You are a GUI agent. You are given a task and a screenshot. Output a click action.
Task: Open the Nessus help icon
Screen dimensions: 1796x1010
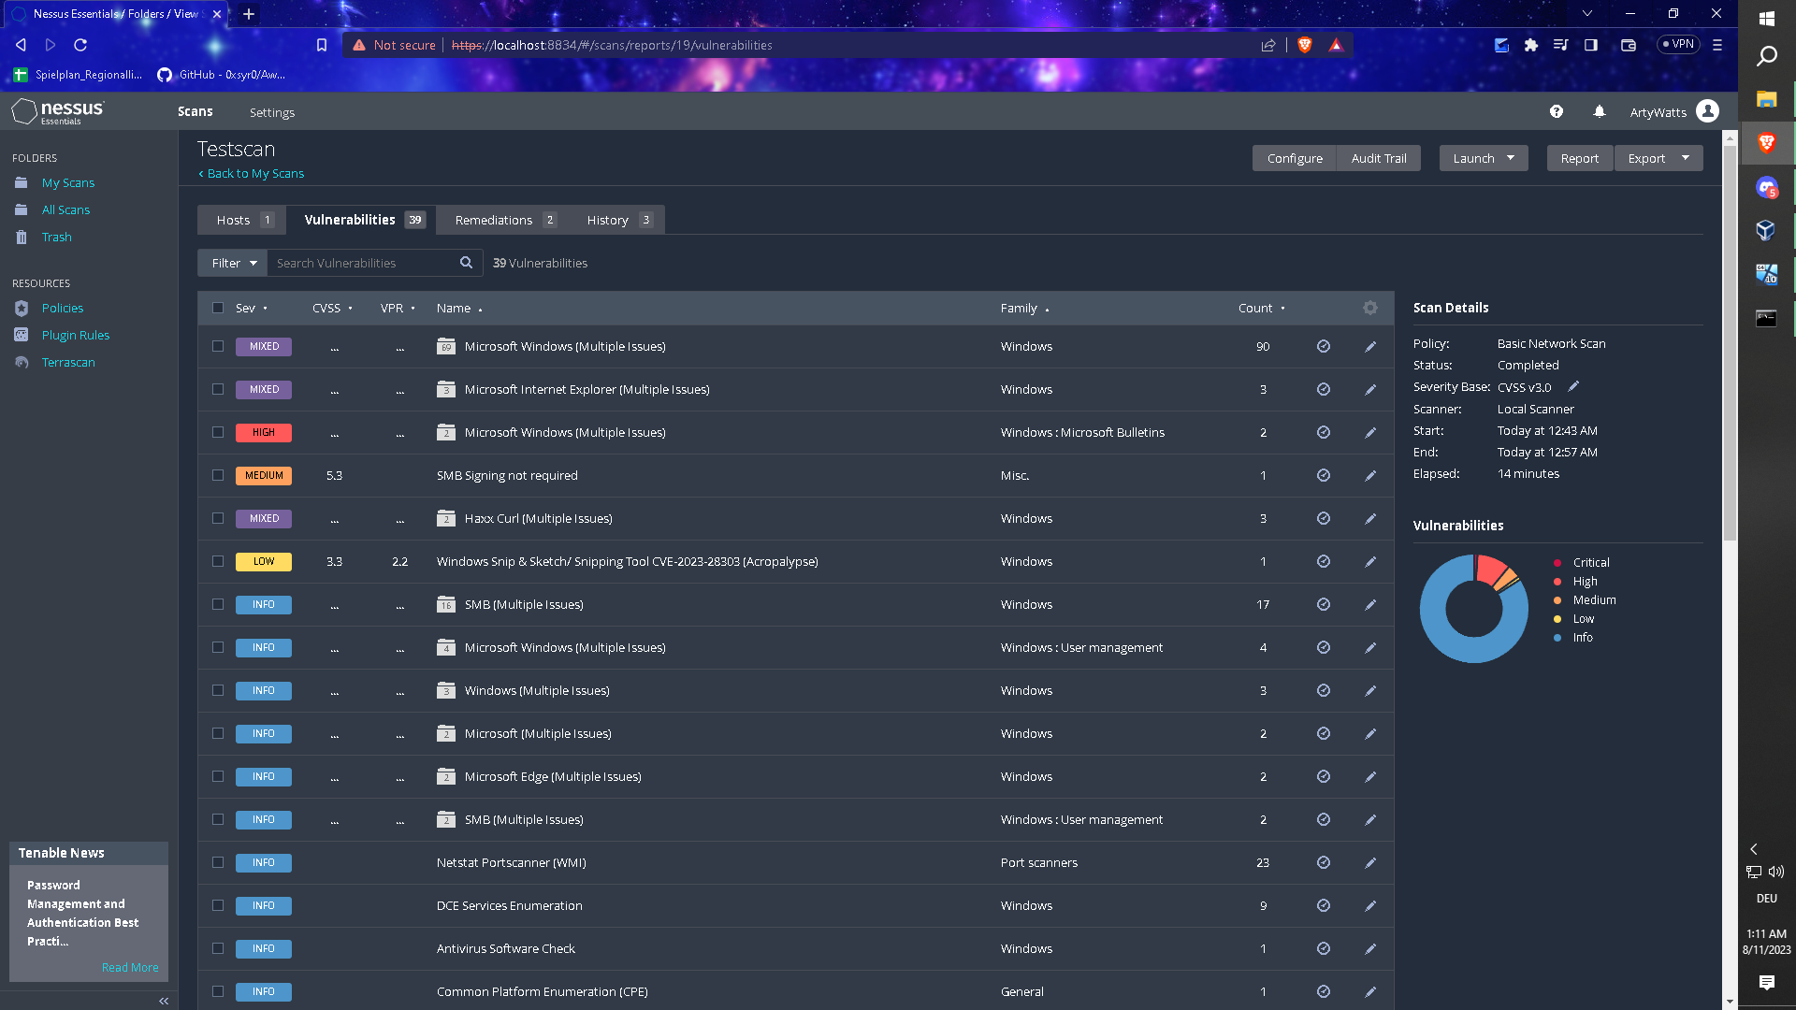(1557, 111)
